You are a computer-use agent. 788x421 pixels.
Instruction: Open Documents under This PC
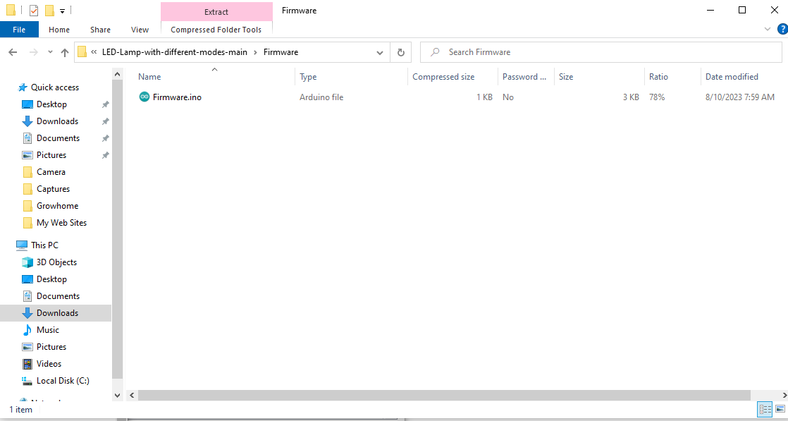pyautogui.click(x=58, y=295)
